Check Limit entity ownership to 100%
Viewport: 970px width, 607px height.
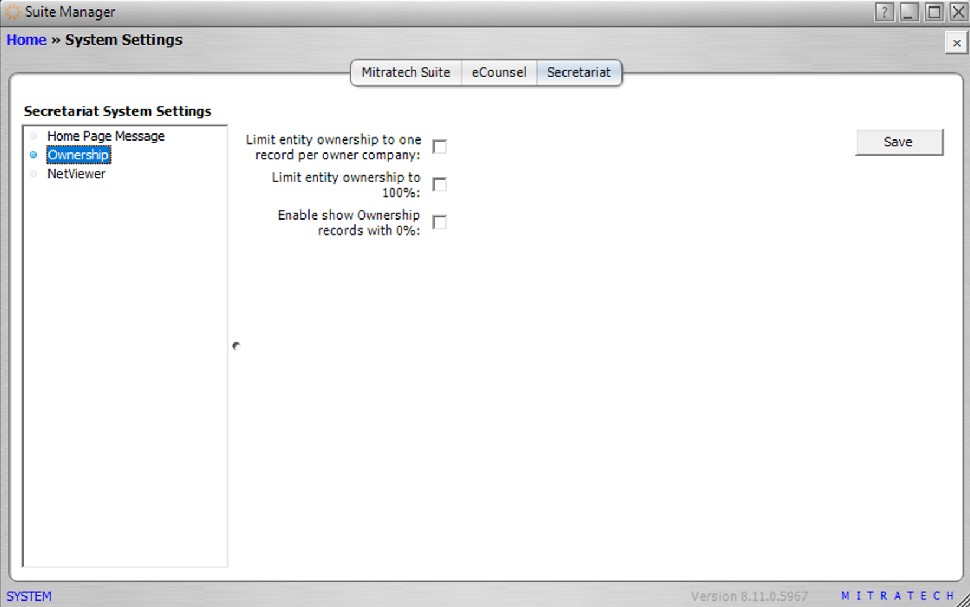tap(440, 184)
